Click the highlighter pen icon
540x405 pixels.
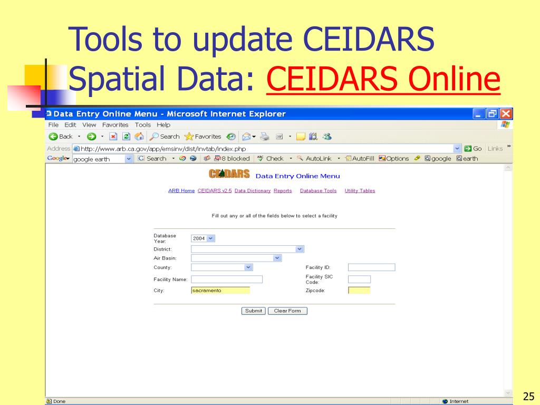tap(417, 158)
